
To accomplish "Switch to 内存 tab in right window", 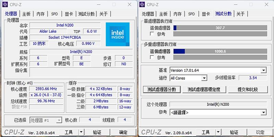I will pyautogui.click(x=177, y=14).
